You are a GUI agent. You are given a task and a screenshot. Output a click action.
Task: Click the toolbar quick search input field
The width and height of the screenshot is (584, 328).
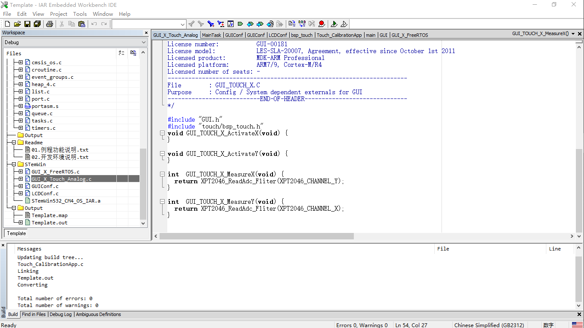(x=145, y=24)
